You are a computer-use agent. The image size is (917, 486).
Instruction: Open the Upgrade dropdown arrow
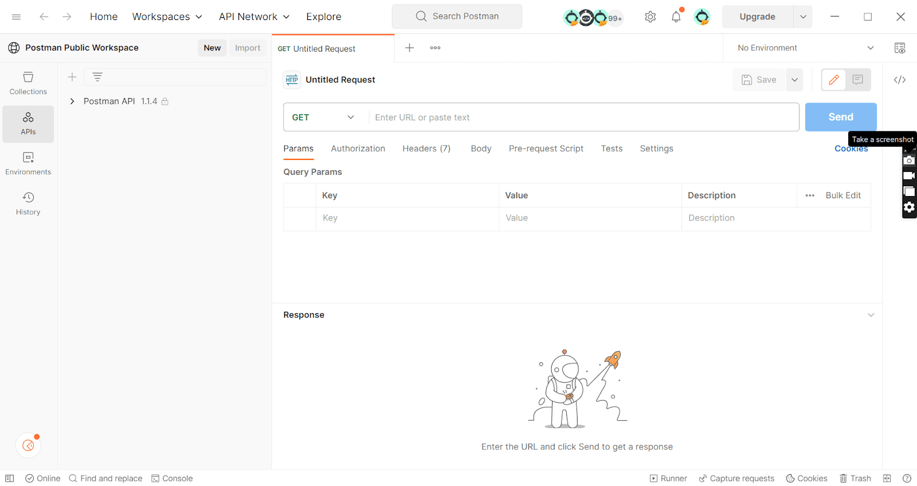pyautogui.click(x=803, y=17)
